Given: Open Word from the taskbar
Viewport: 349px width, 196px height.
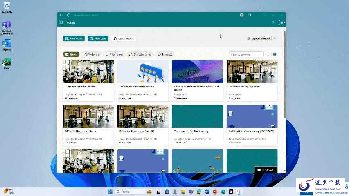Looking at the screenshot, I should tap(207, 192).
